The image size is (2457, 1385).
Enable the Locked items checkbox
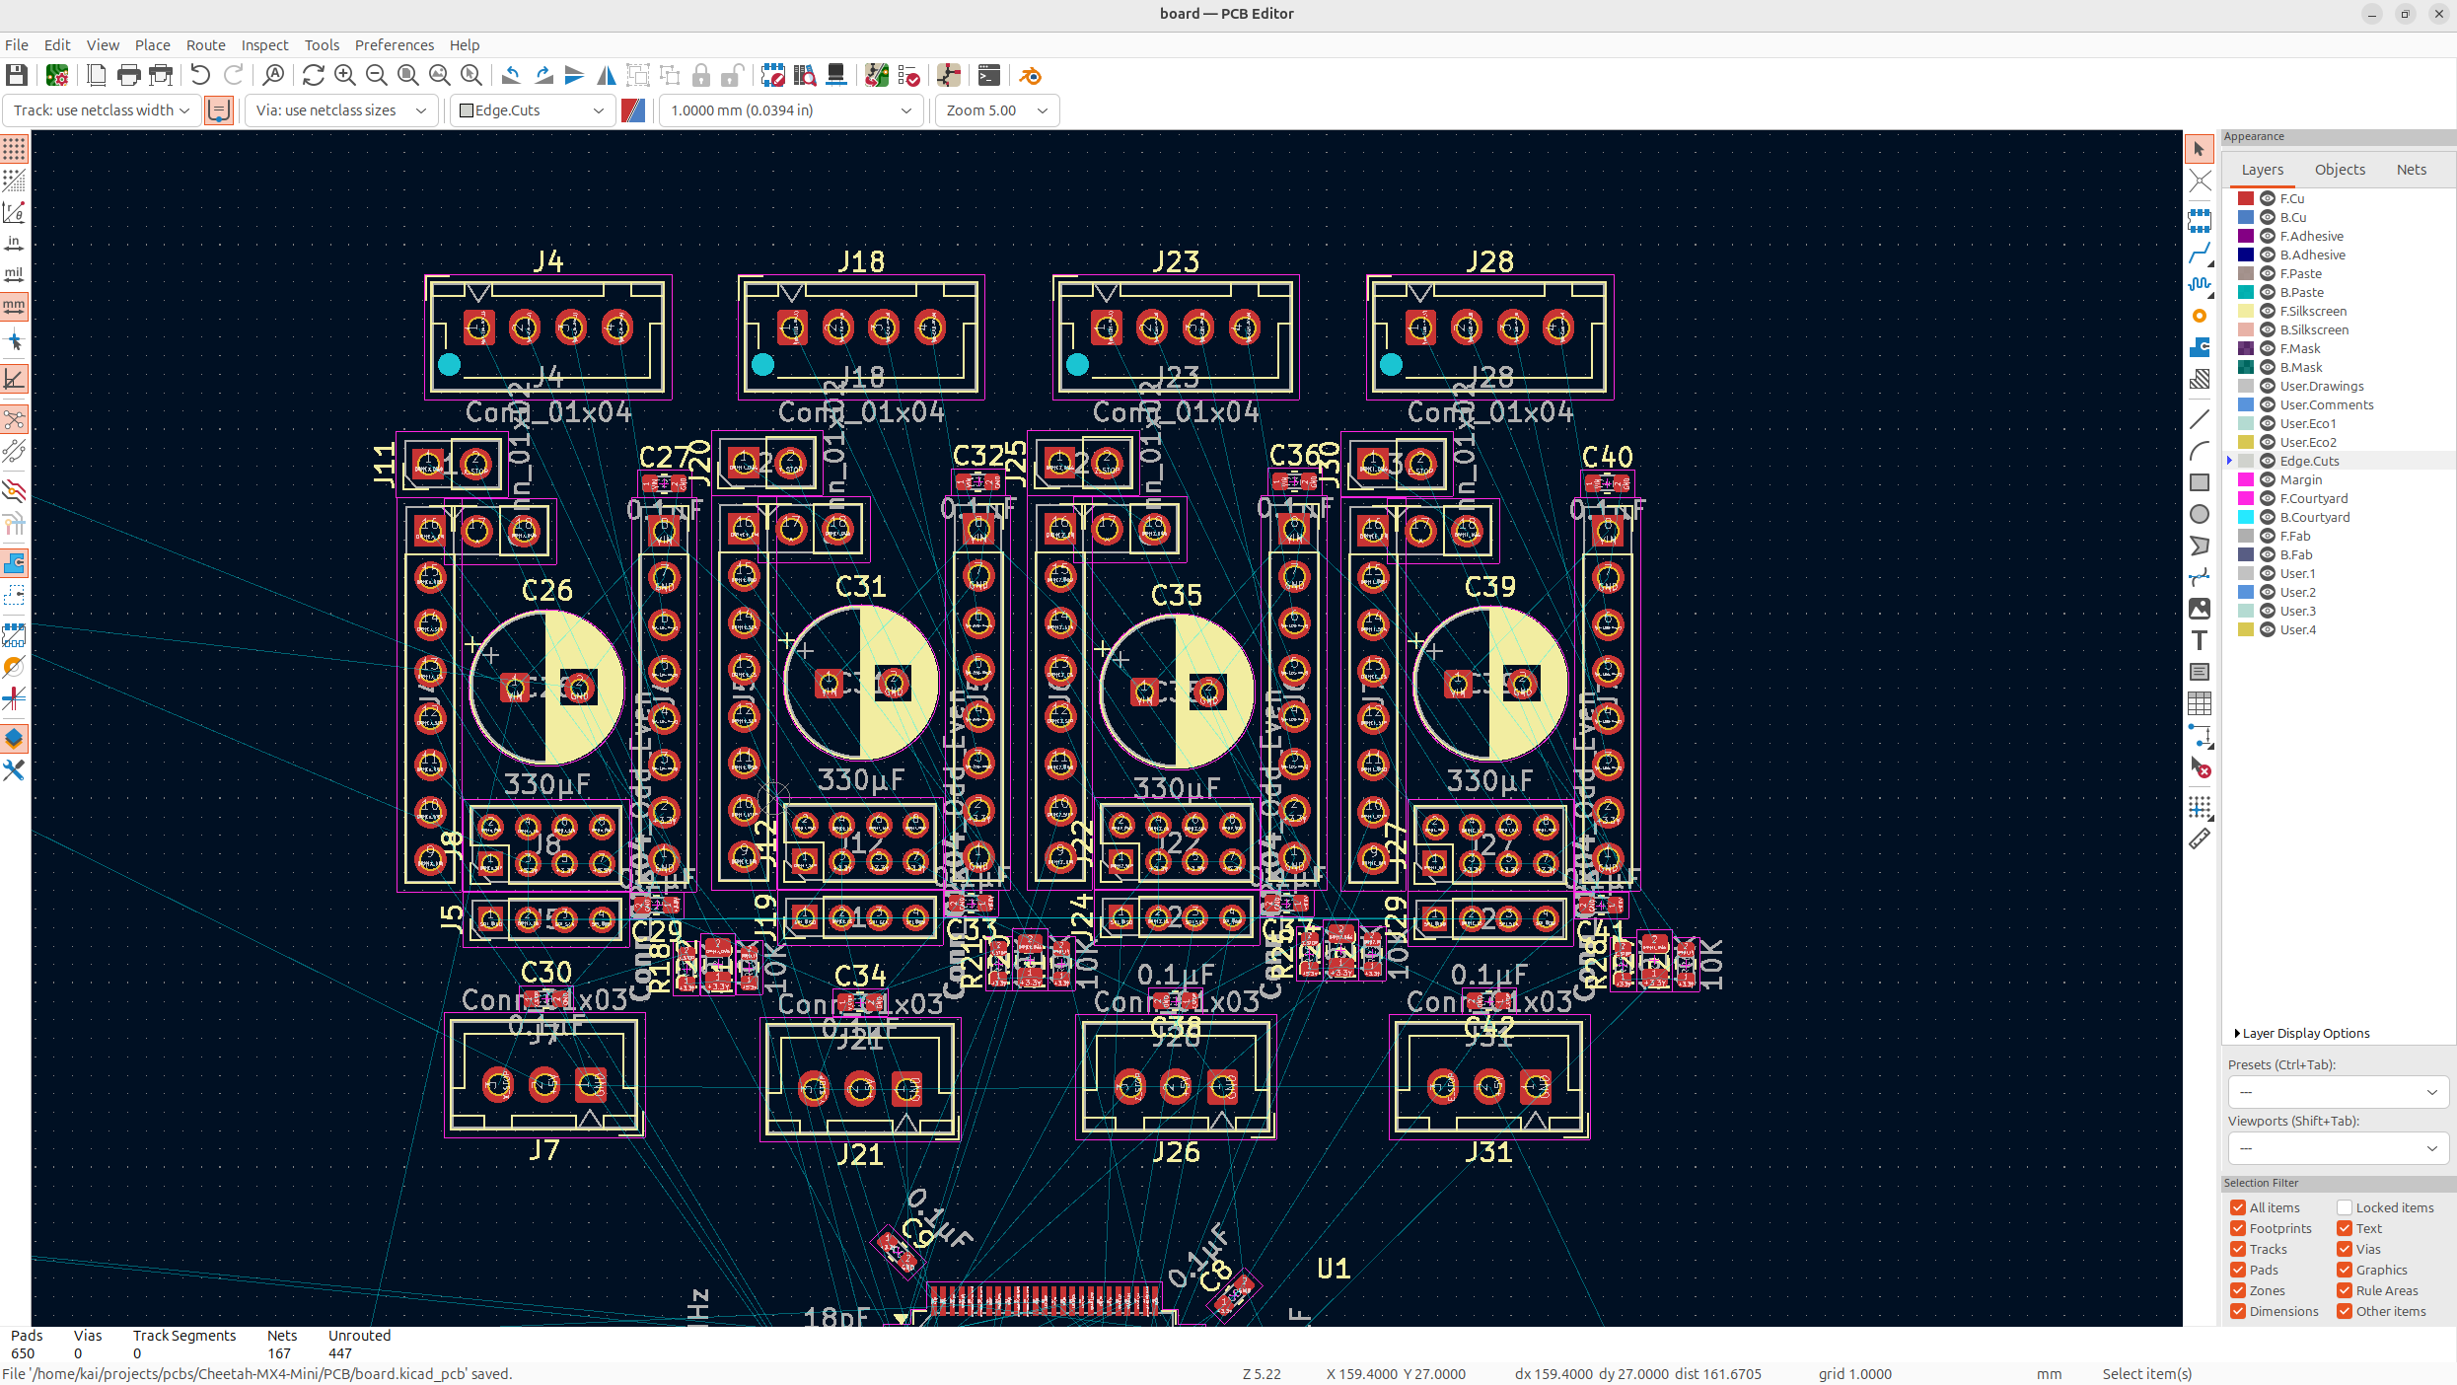pos(2345,1207)
